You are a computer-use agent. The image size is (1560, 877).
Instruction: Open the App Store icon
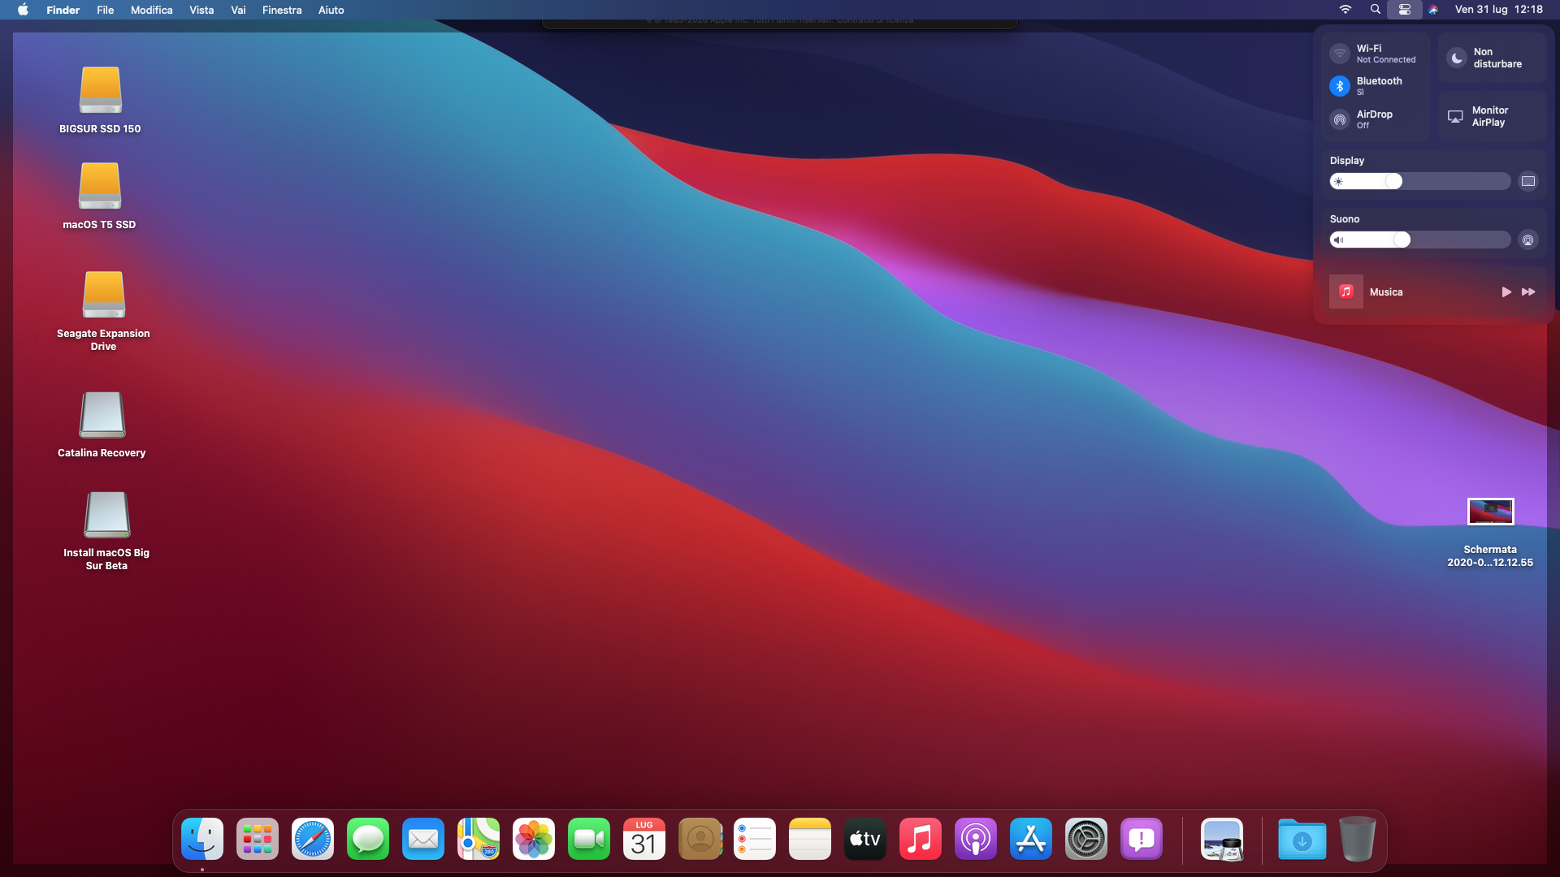click(x=1031, y=839)
